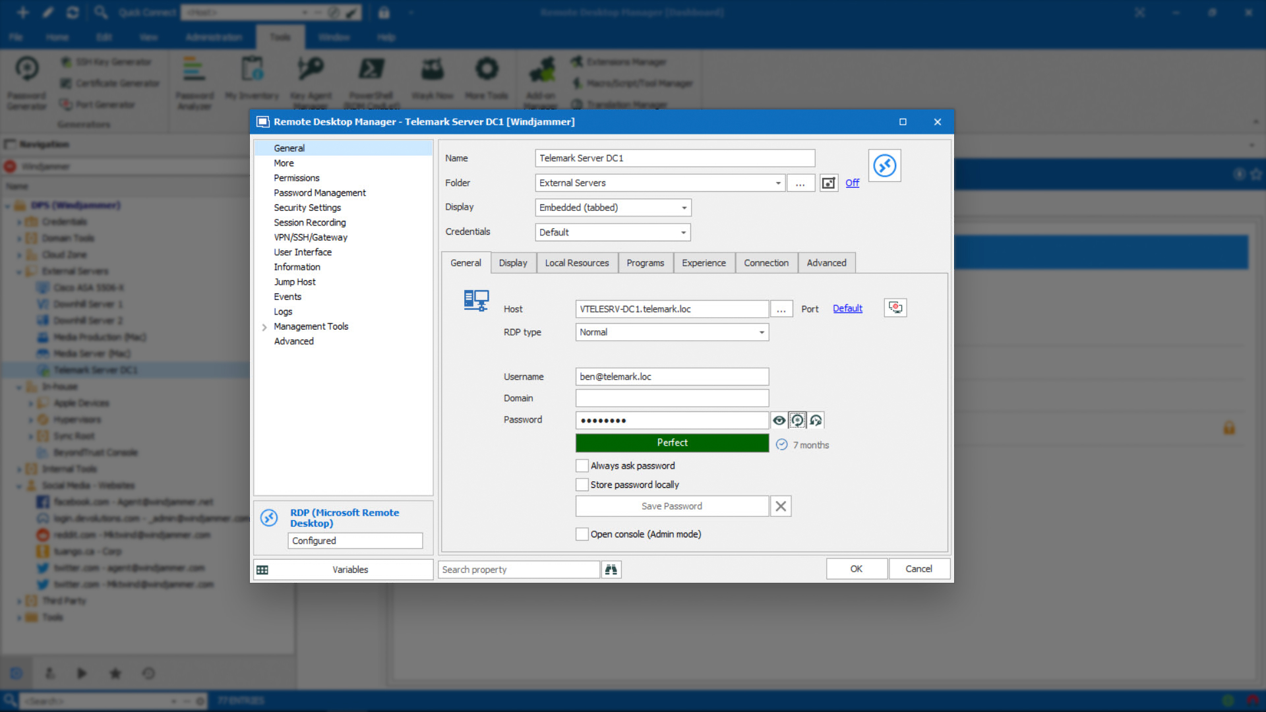Click the host browse icon next to VTELESRV-DC1

779,308
